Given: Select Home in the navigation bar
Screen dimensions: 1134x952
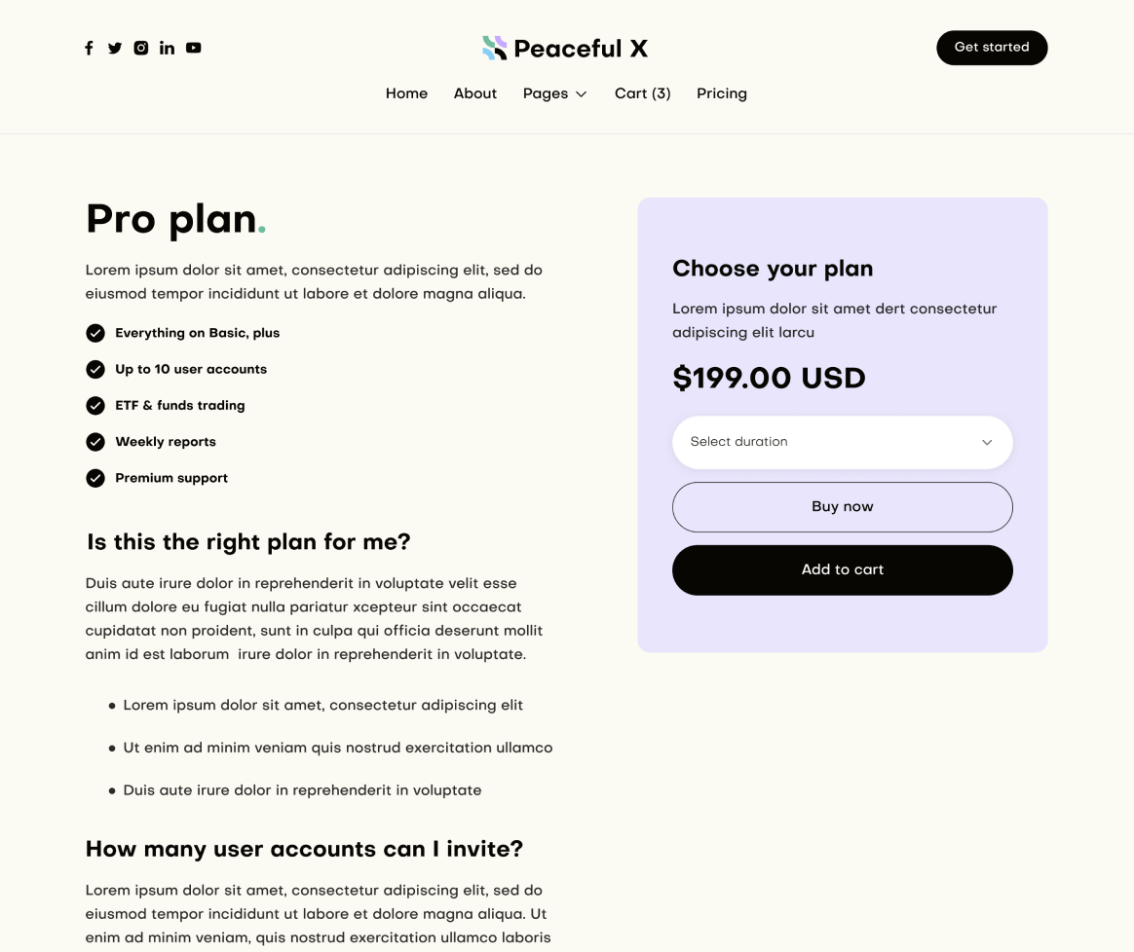Looking at the screenshot, I should point(406,93).
